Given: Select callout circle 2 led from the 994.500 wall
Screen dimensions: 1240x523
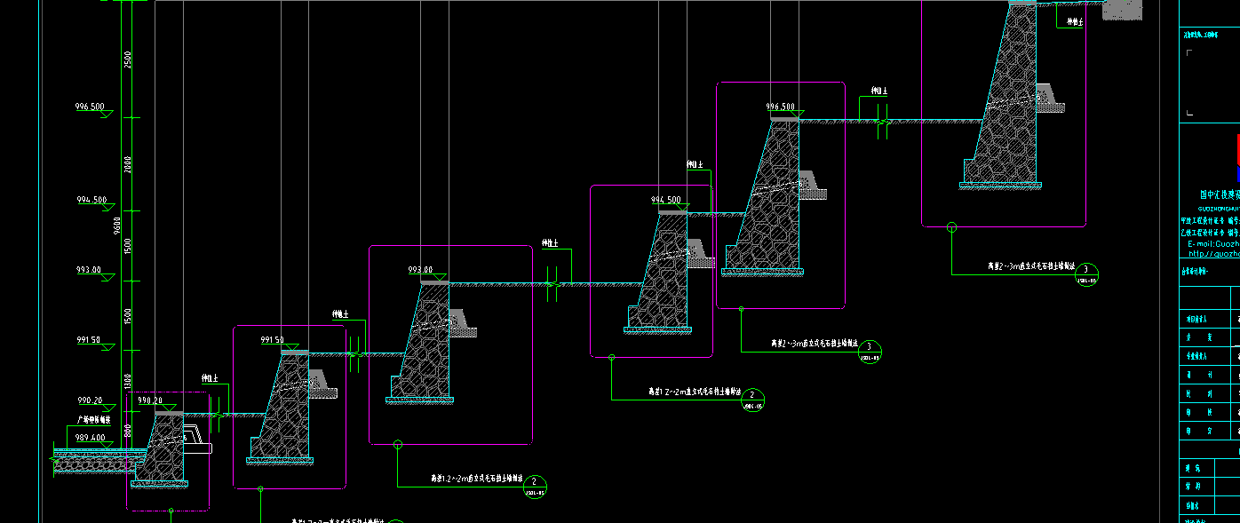Looking at the screenshot, I should click(753, 400).
